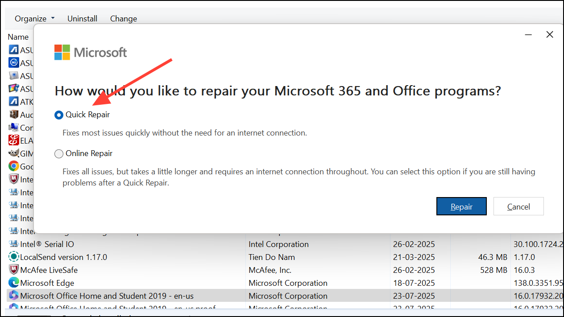The width and height of the screenshot is (564, 317).
Task: Click the Name column header
Action: [x=18, y=37]
